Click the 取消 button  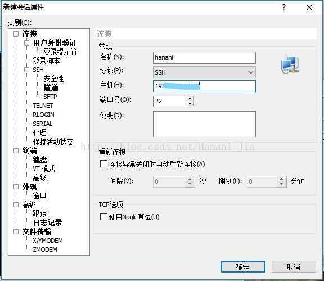point(294,267)
